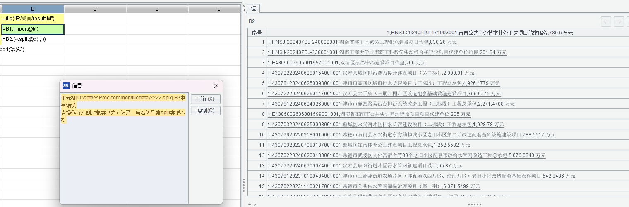Image resolution: width=629 pixels, height=207 pixels.
Task: Click the up arrow on bottom splitter
Action: click(249, 205)
